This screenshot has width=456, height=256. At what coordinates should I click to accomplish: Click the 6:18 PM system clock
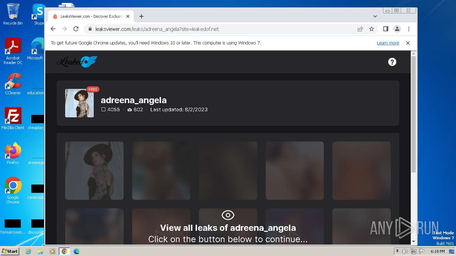(x=437, y=251)
